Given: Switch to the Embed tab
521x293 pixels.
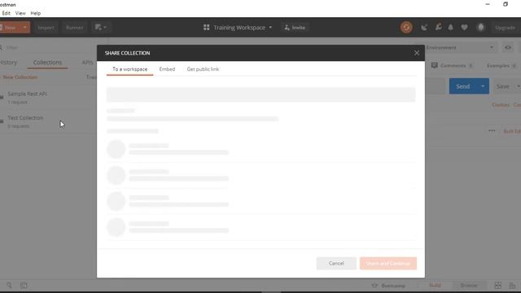Looking at the screenshot, I should point(167,69).
